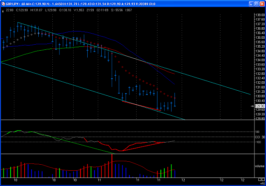The width and height of the screenshot is (266, 186).
Task: Open the chart window system menu icon
Action: click(3, 4)
